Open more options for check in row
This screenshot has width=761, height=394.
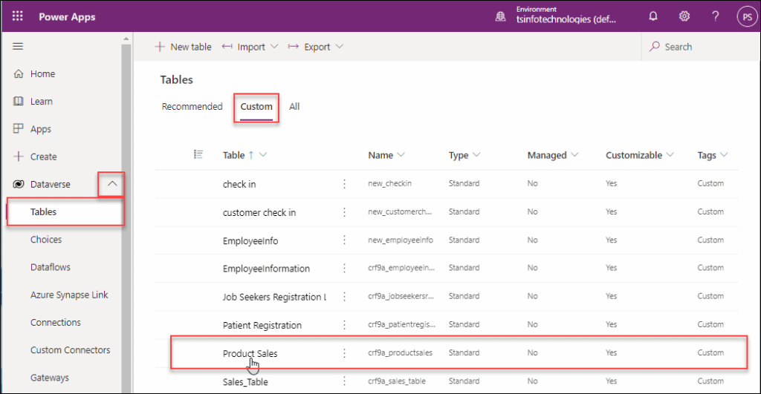[x=345, y=184]
